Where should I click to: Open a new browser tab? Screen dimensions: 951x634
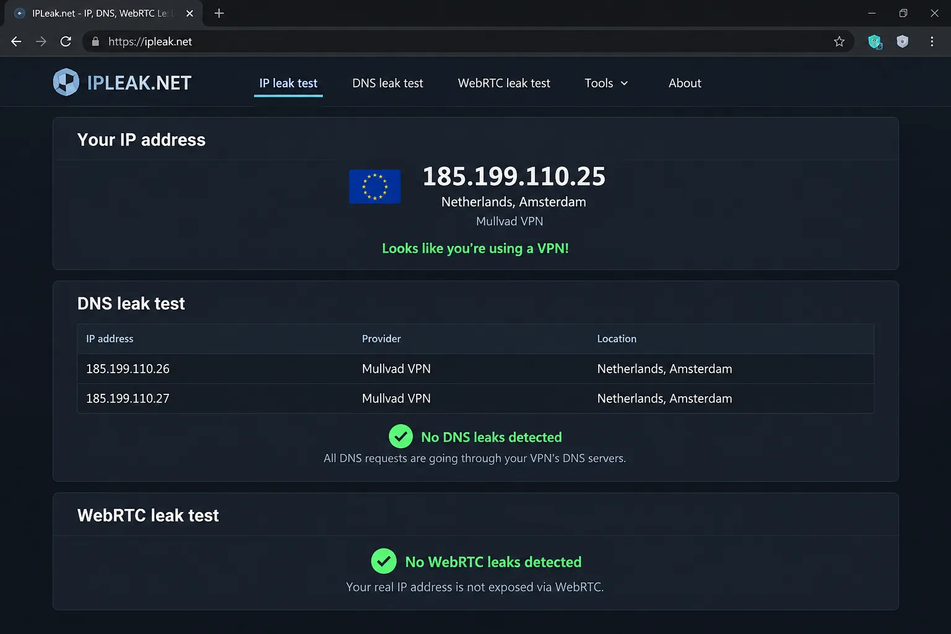click(219, 13)
